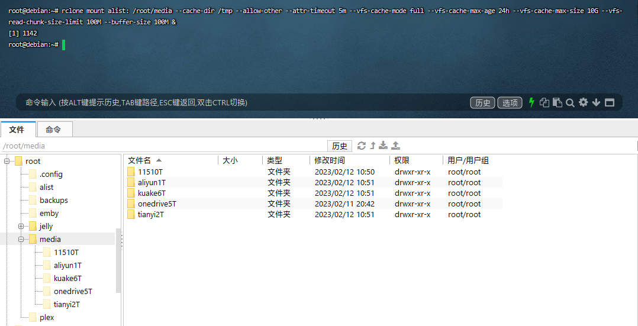
Task: Select the 文件 tab
Action: (x=17, y=129)
